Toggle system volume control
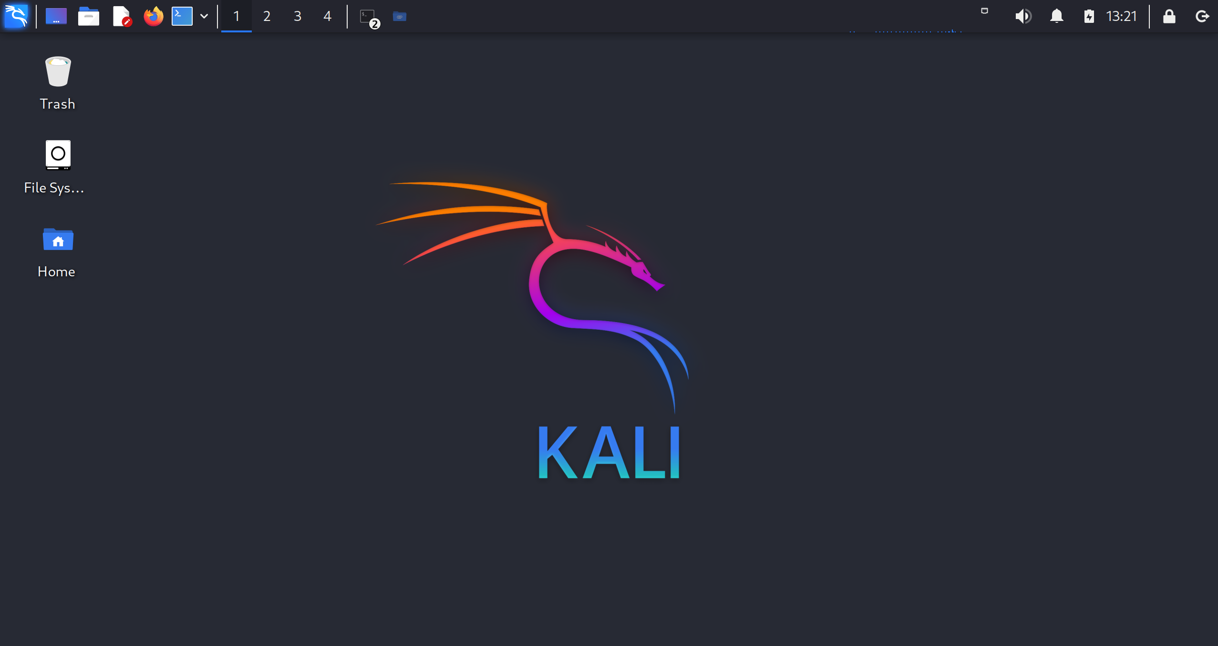This screenshot has width=1218, height=646. (x=1022, y=15)
